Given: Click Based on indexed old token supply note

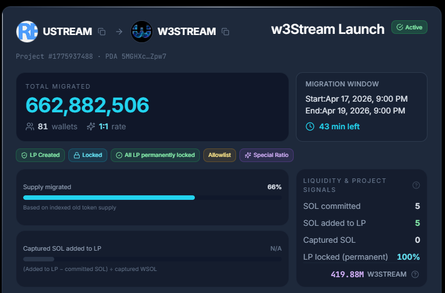Looking at the screenshot, I should 69,208.
